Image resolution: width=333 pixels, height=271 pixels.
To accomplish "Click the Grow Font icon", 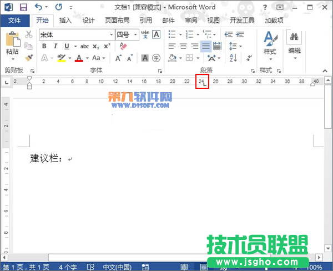I will click(118, 58).
